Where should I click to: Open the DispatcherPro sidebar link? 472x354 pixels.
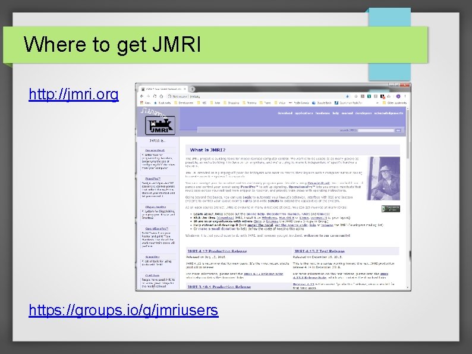tap(156, 207)
